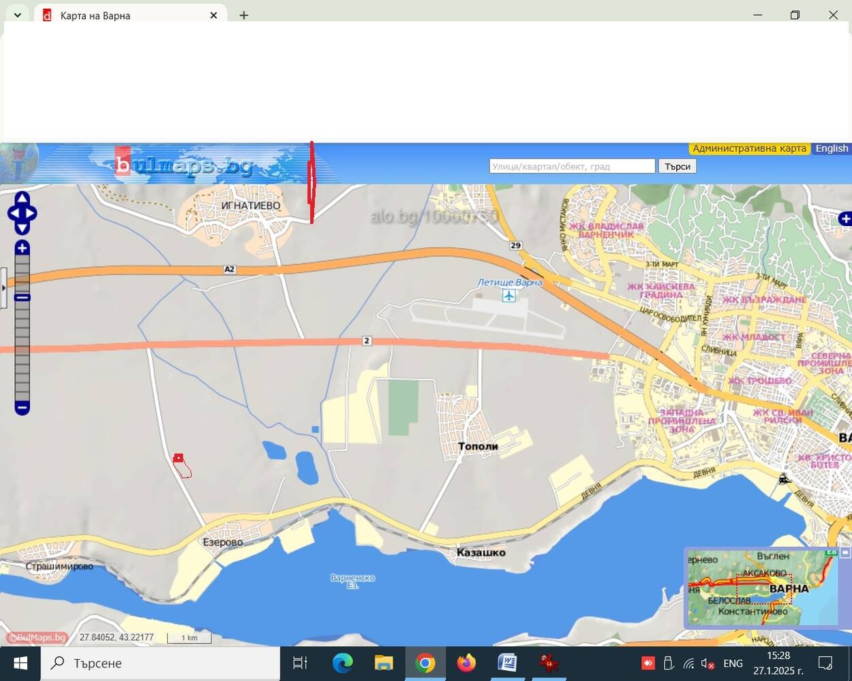
Task: Pan the map down with the south arrow
Action: click(22, 228)
